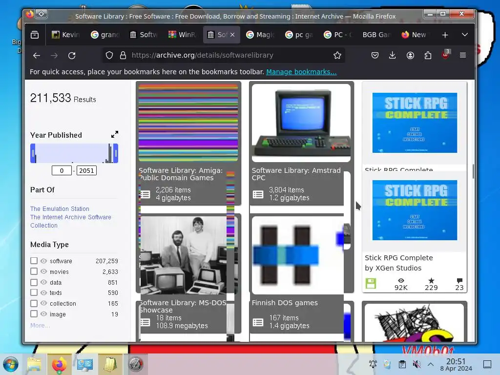
Task: Click the Firefox taskbar icon
Action: pos(59,364)
